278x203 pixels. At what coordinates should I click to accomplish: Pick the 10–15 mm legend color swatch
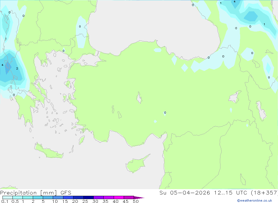(58, 197)
